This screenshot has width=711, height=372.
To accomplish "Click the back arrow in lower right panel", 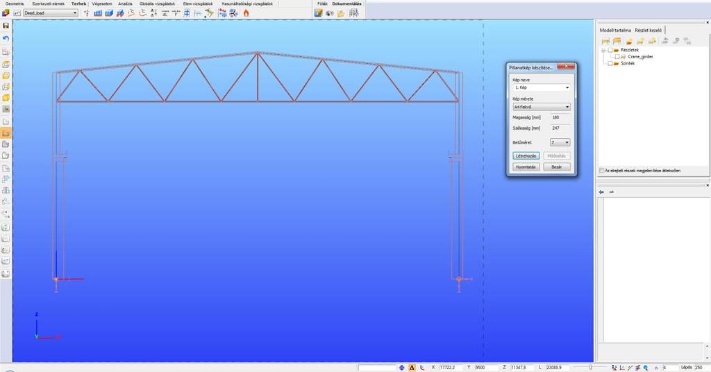I will [x=601, y=192].
